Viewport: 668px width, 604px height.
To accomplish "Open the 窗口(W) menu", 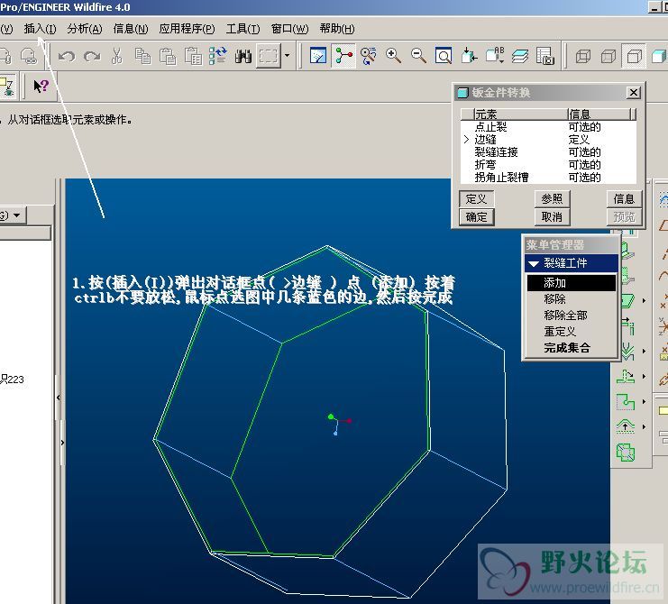I will 289,29.
